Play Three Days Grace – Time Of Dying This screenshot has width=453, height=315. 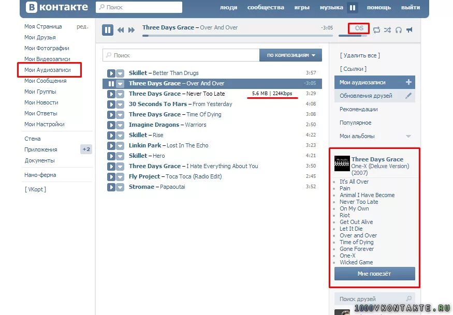[x=111, y=115]
